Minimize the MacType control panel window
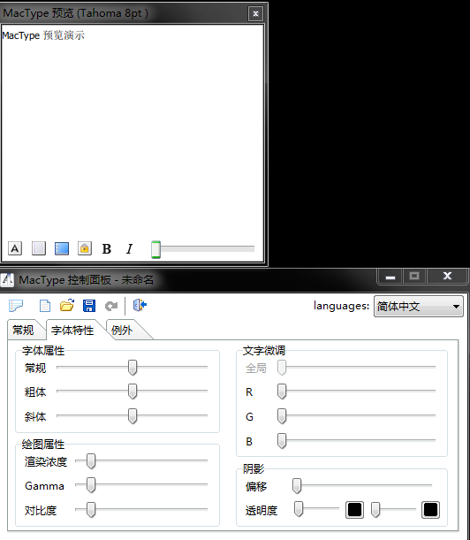The height and width of the screenshot is (540, 470). [x=390, y=277]
